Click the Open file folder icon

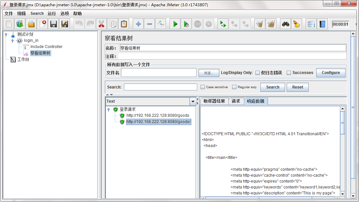point(31,24)
